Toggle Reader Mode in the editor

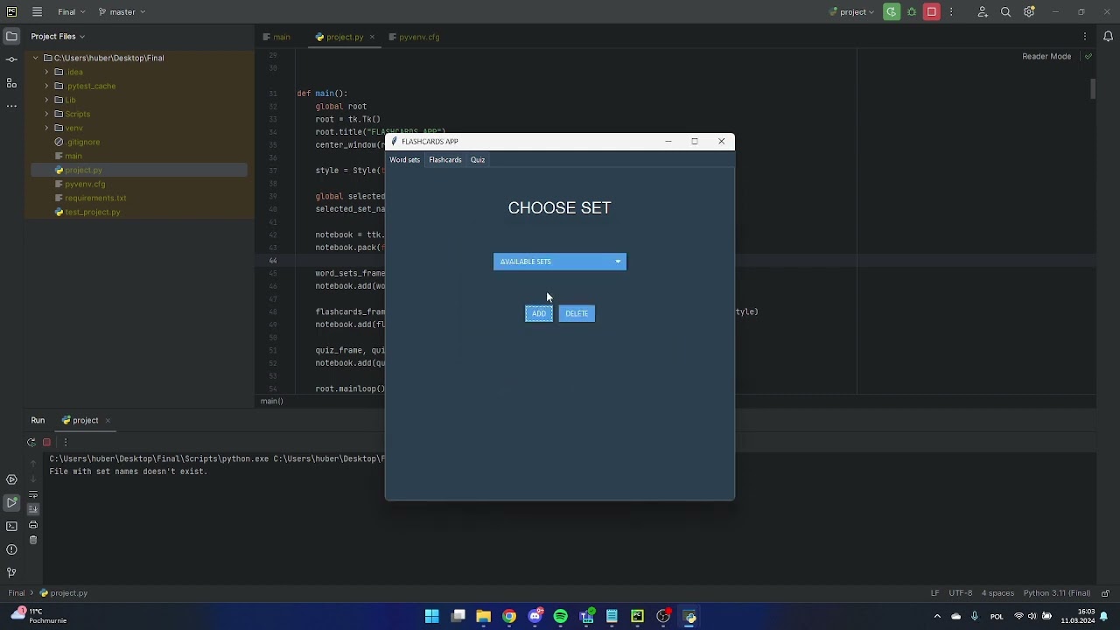[x=1046, y=56]
